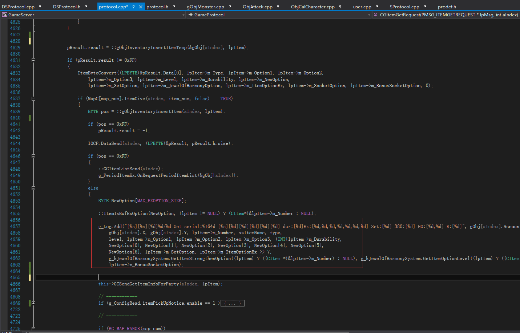The width and height of the screenshot is (520, 333).
Task: Switch to the ObjCalCharacter.cpp tab
Action: pyautogui.click(x=313, y=7)
